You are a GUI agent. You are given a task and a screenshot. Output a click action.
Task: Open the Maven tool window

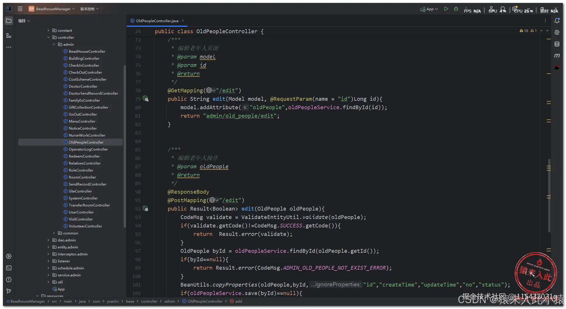[x=557, y=56]
